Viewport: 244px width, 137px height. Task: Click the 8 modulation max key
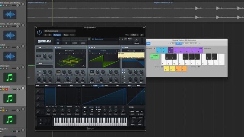click(200, 50)
